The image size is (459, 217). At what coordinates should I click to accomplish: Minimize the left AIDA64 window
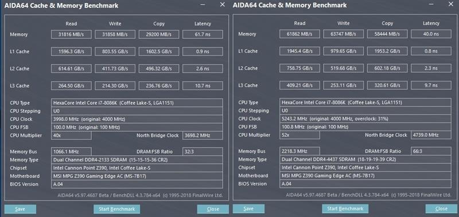[203, 5]
